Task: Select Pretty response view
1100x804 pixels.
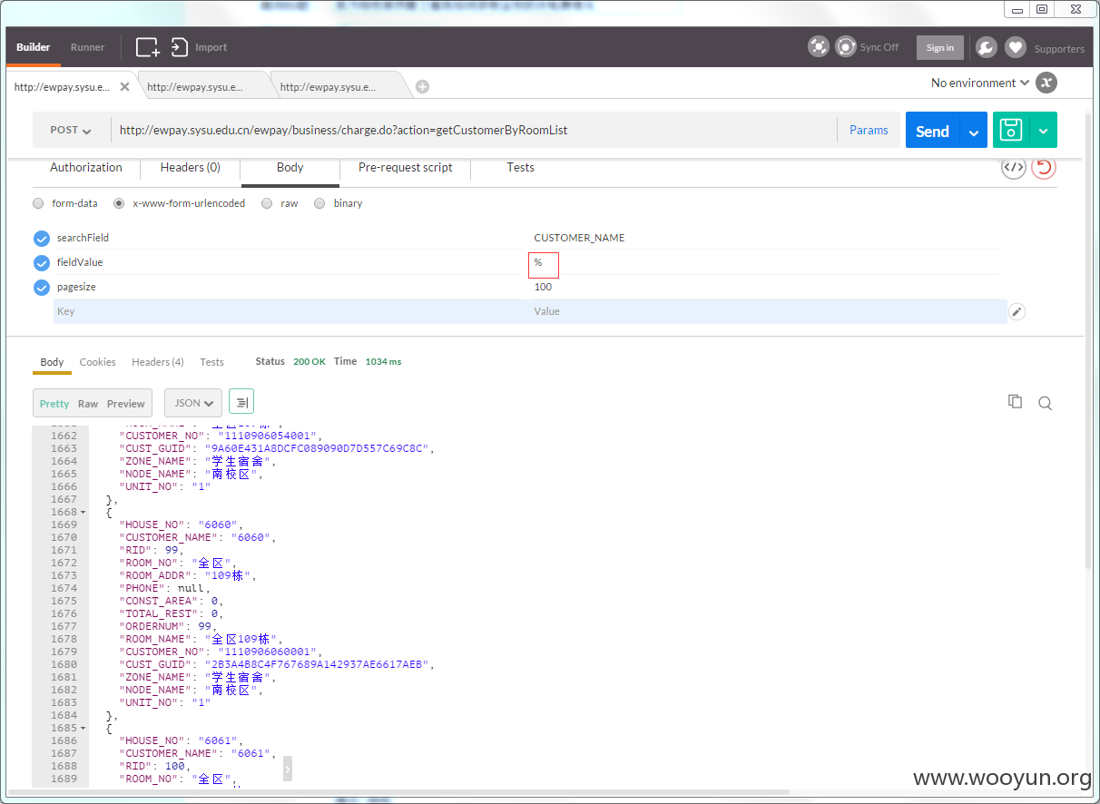Action: click(54, 404)
